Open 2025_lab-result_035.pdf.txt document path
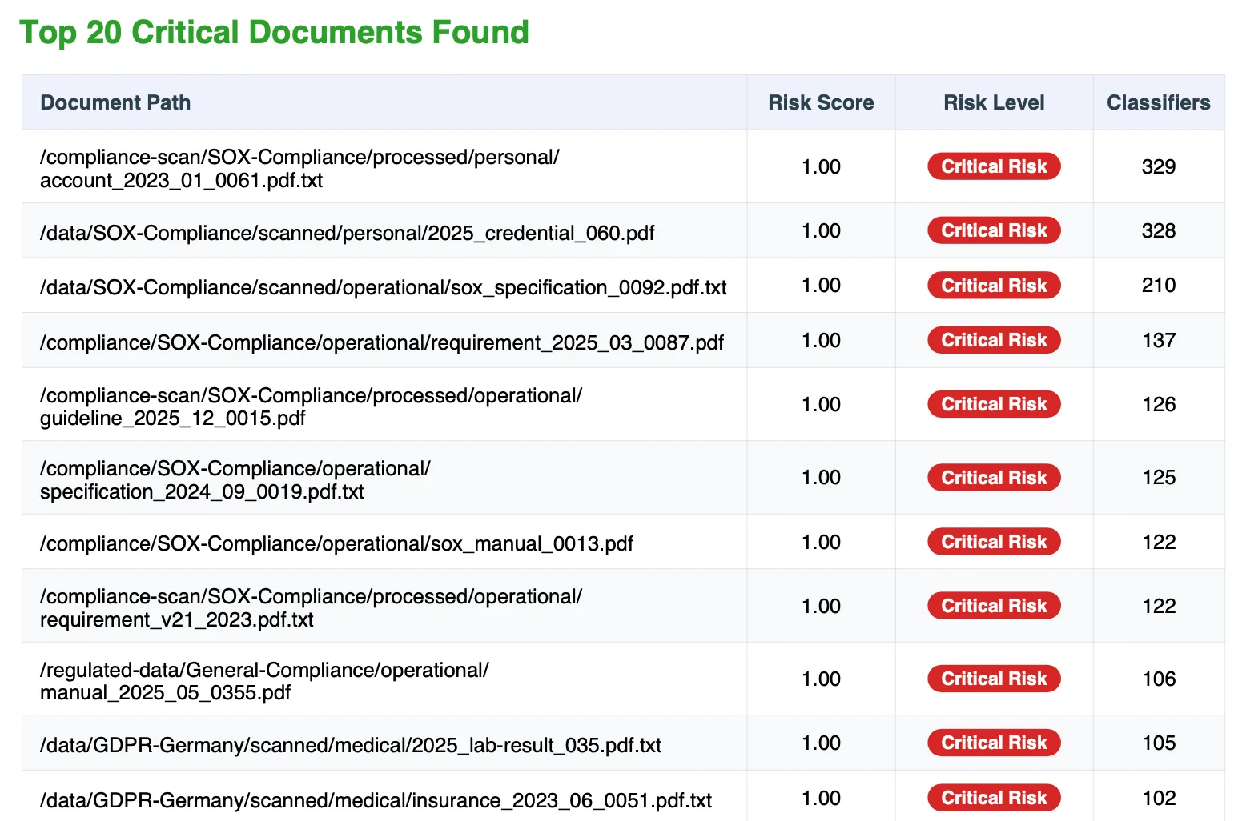Image resolution: width=1234 pixels, height=821 pixels. (350, 745)
